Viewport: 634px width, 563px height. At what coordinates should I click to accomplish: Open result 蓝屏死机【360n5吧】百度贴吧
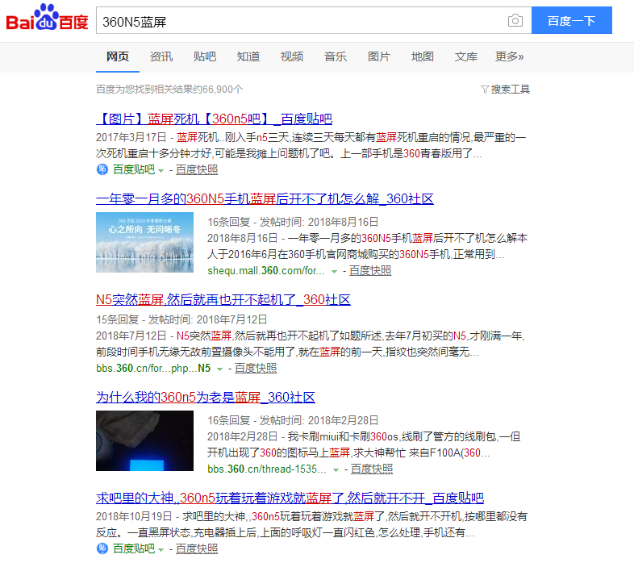(x=215, y=119)
